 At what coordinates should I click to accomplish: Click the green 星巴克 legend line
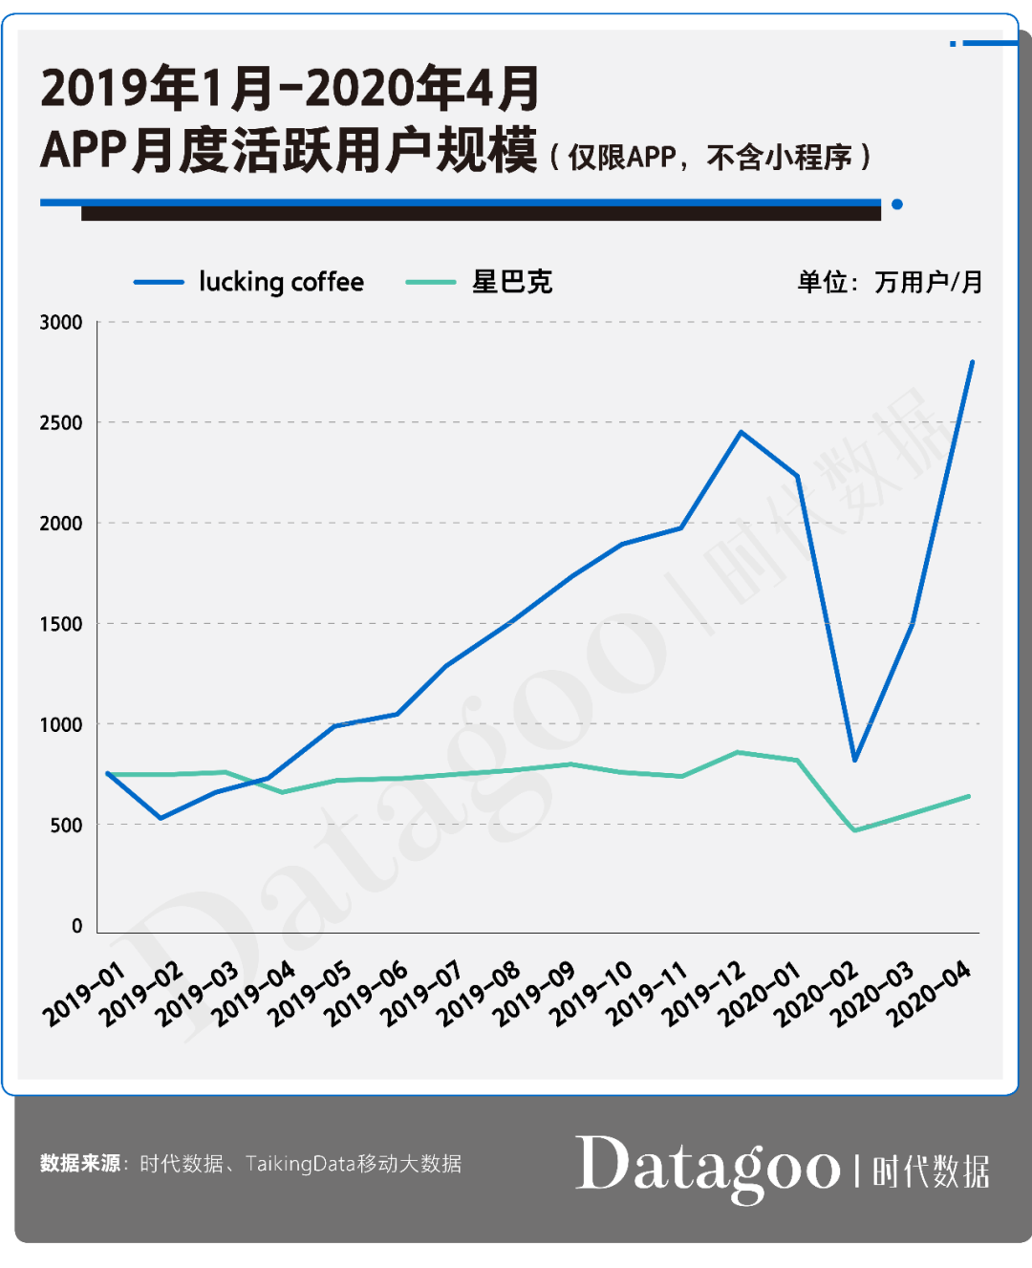430,283
